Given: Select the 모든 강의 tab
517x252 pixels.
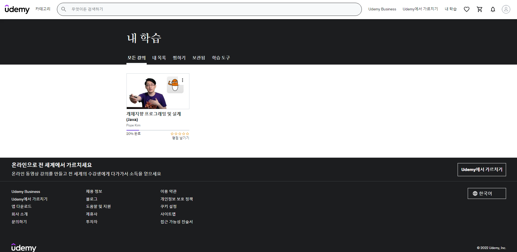Looking at the screenshot, I should pos(137,58).
